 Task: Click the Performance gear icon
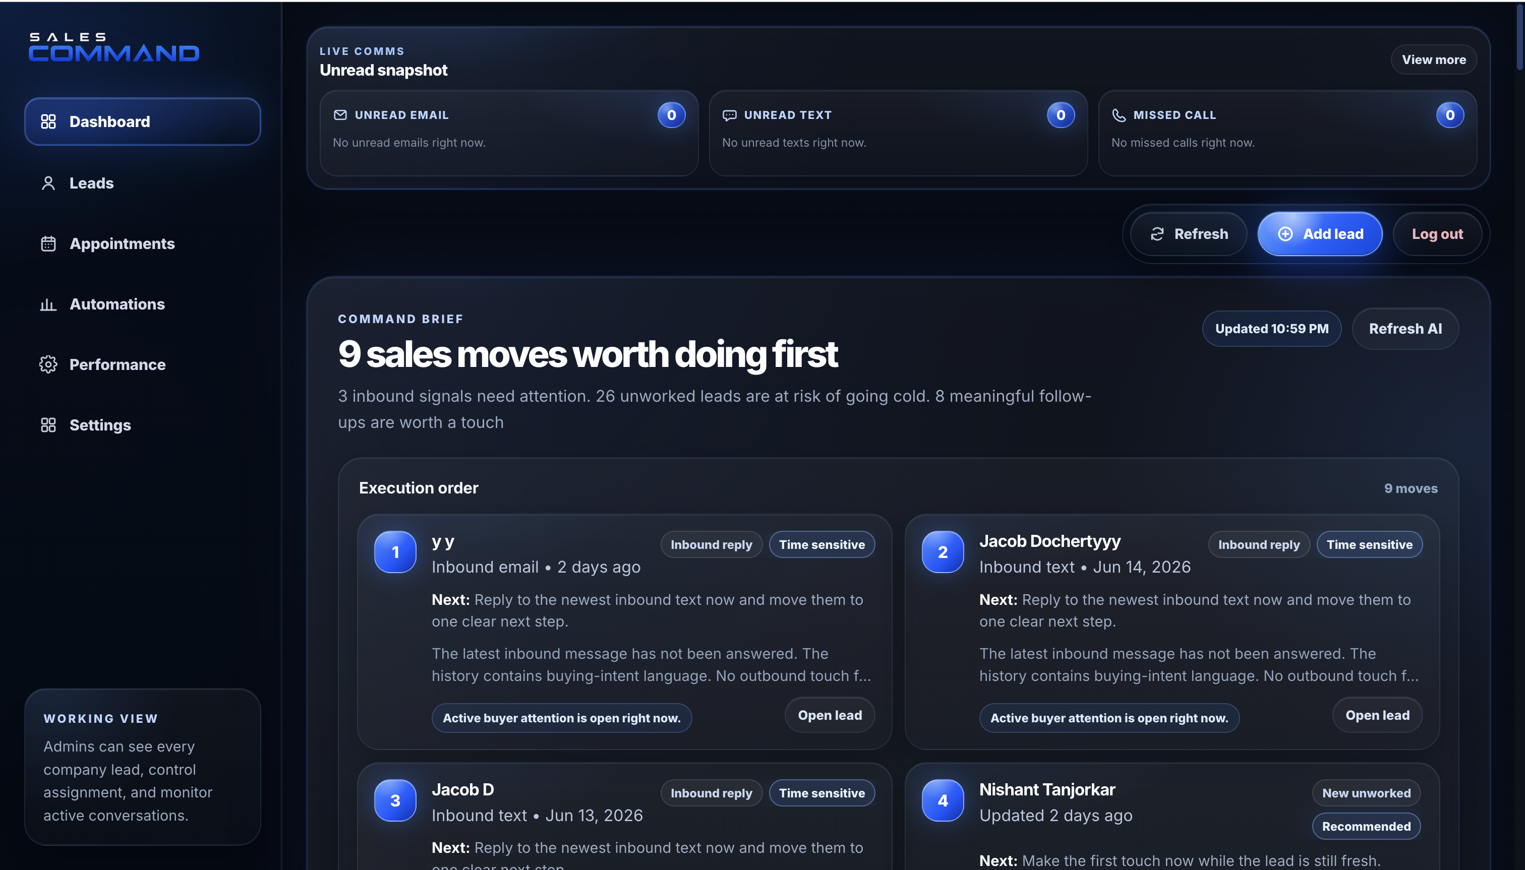[x=48, y=364]
